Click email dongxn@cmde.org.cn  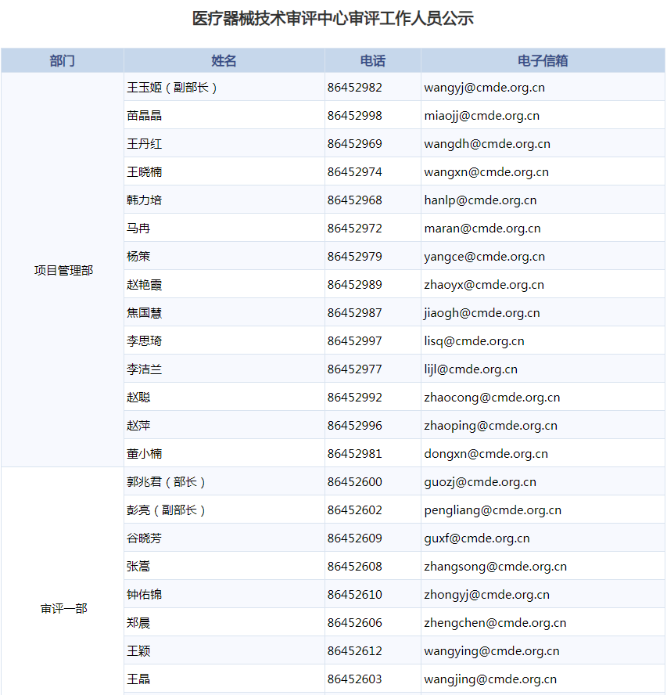[x=486, y=454]
